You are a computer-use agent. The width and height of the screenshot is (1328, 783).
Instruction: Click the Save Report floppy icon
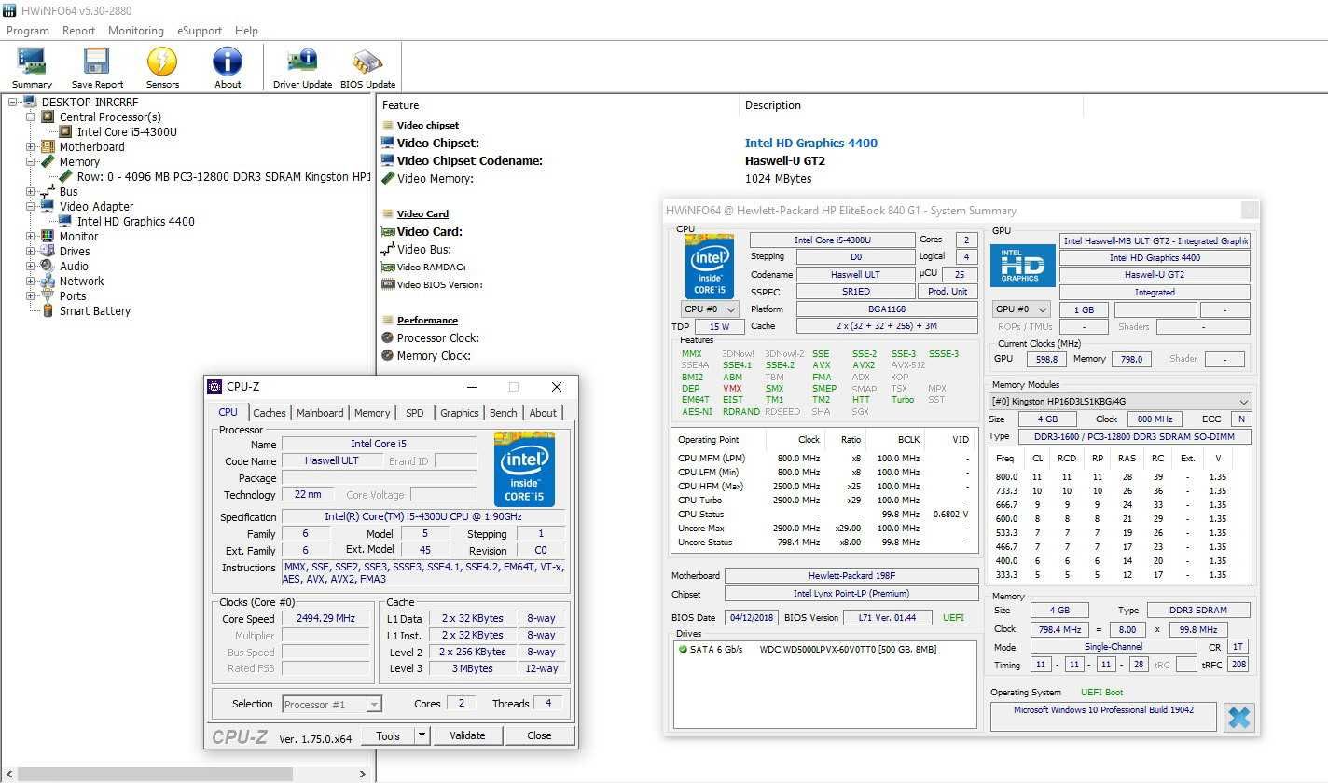click(x=97, y=62)
